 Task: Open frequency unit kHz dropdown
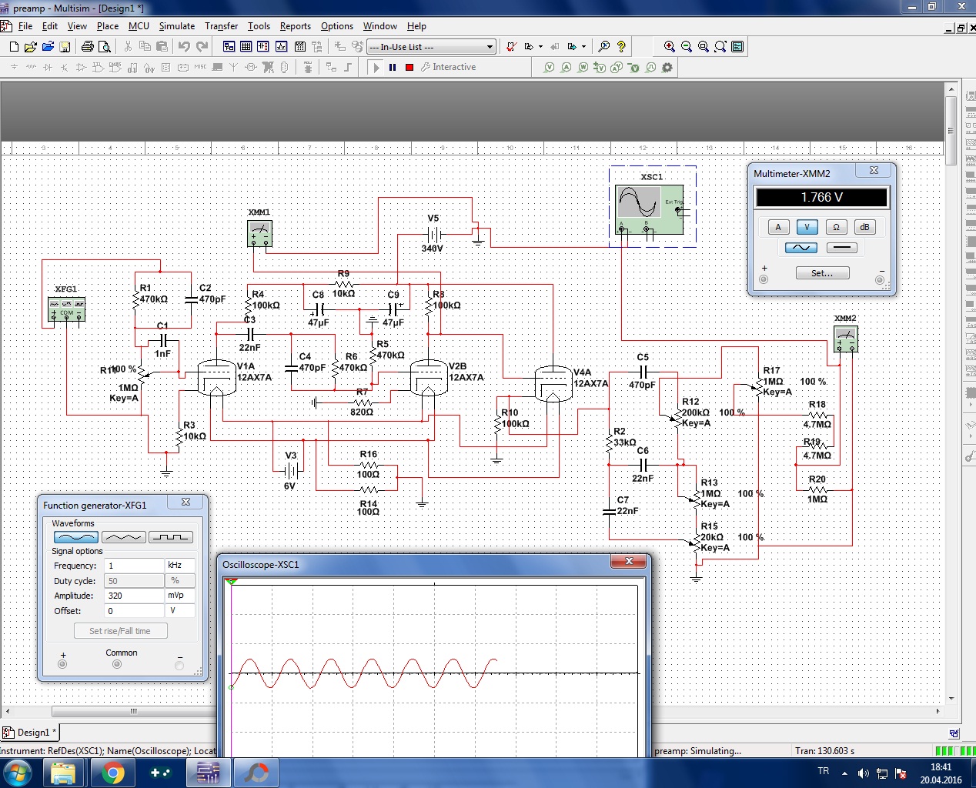coord(180,566)
